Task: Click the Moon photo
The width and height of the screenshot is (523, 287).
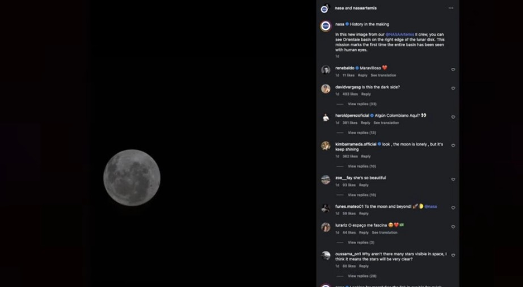Action: pos(132,178)
